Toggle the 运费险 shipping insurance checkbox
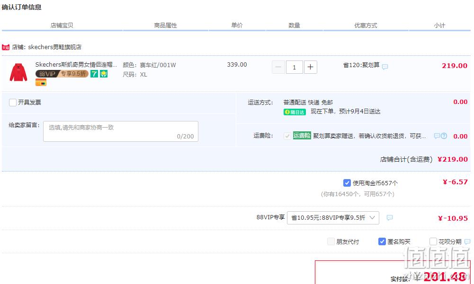 coord(287,136)
